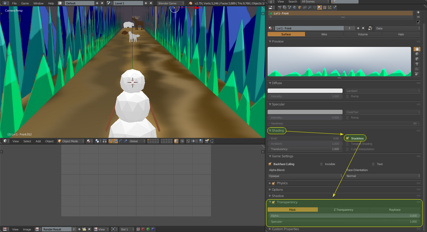Screen dimensions: 427x232
Task: Select the Volume material type
Action: [363, 34]
